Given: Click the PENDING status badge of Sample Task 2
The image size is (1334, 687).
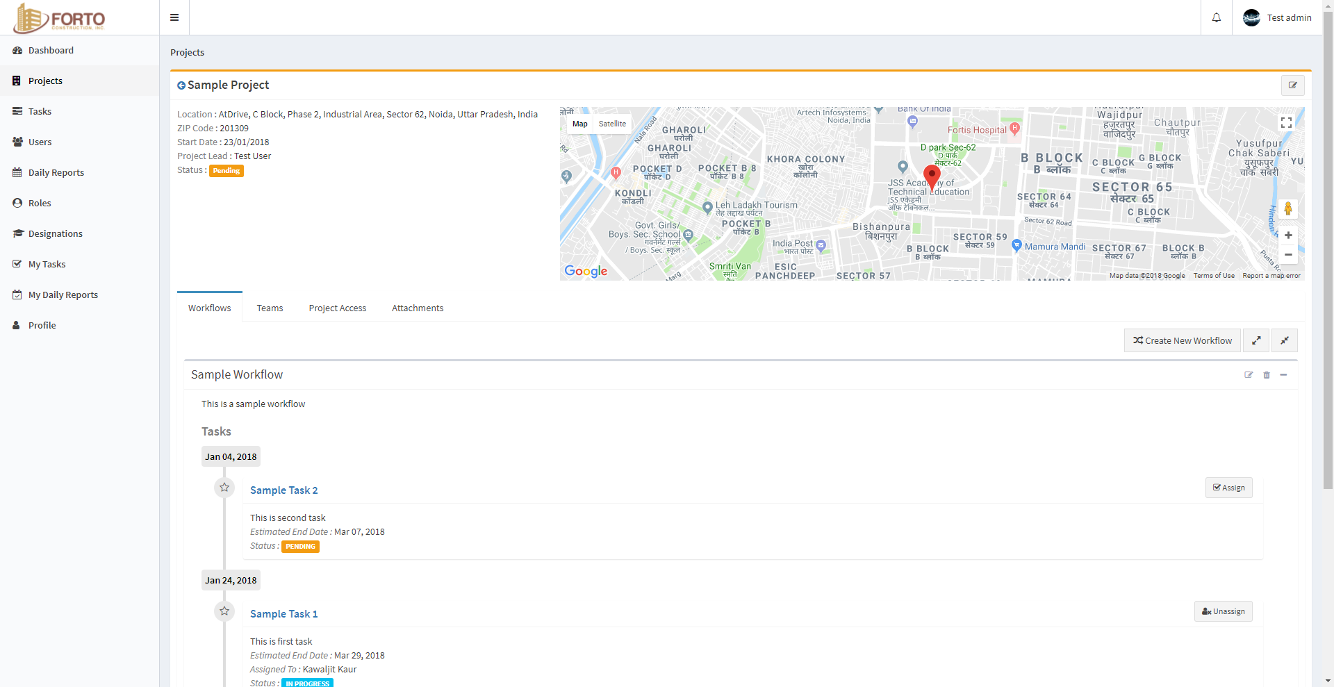Looking at the screenshot, I should click(300, 547).
